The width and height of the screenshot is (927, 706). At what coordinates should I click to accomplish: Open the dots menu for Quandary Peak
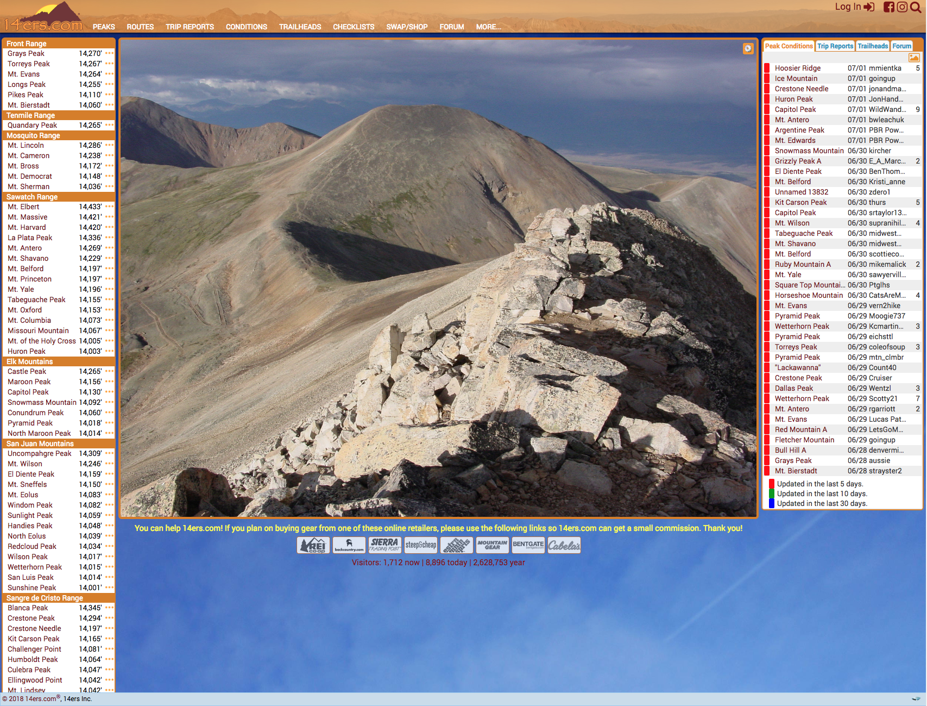pyautogui.click(x=110, y=125)
